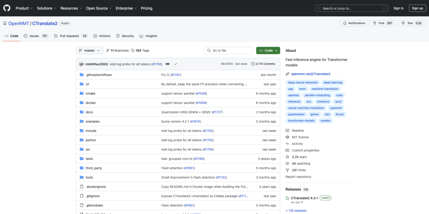Open the commit history clock icon
The height and width of the screenshot is (214, 429).
(253, 64)
